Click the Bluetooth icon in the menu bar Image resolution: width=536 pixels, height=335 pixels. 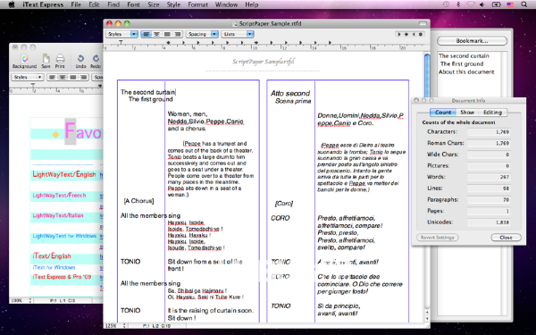point(458,4)
